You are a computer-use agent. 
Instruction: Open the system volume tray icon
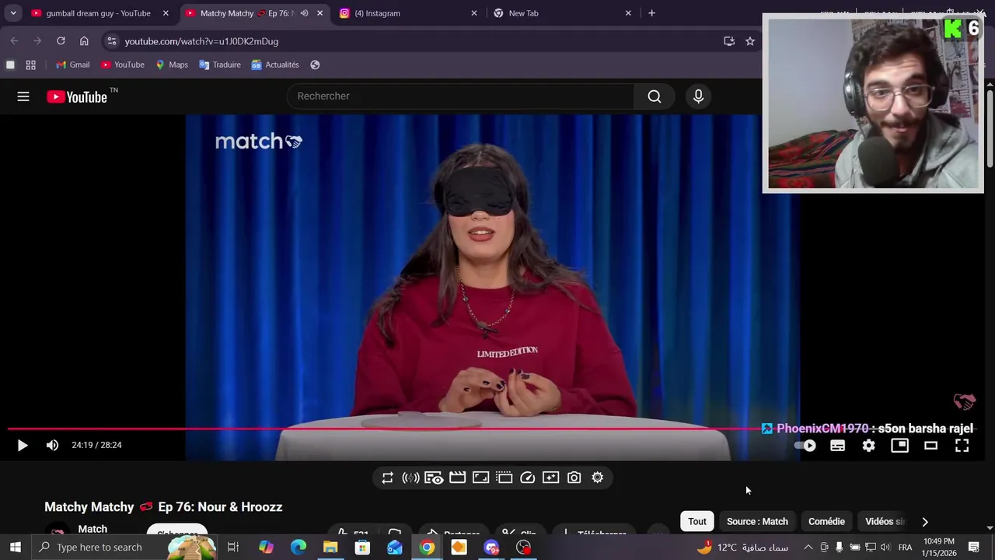point(885,548)
